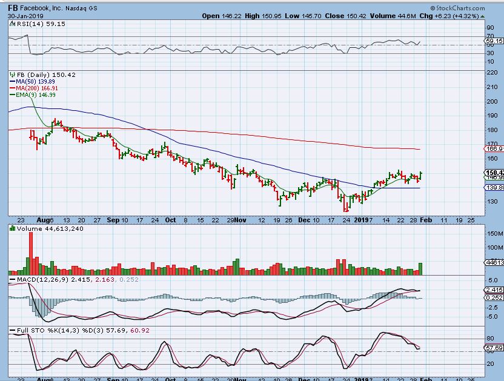
Task: Click the 'Facebook, Inc.' company name
Action: tap(41, 8)
